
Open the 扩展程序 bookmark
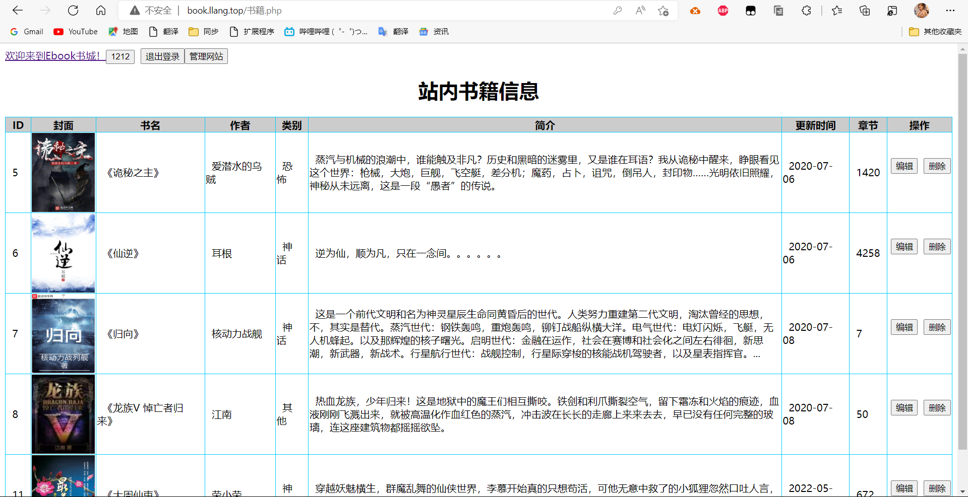pos(252,32)
